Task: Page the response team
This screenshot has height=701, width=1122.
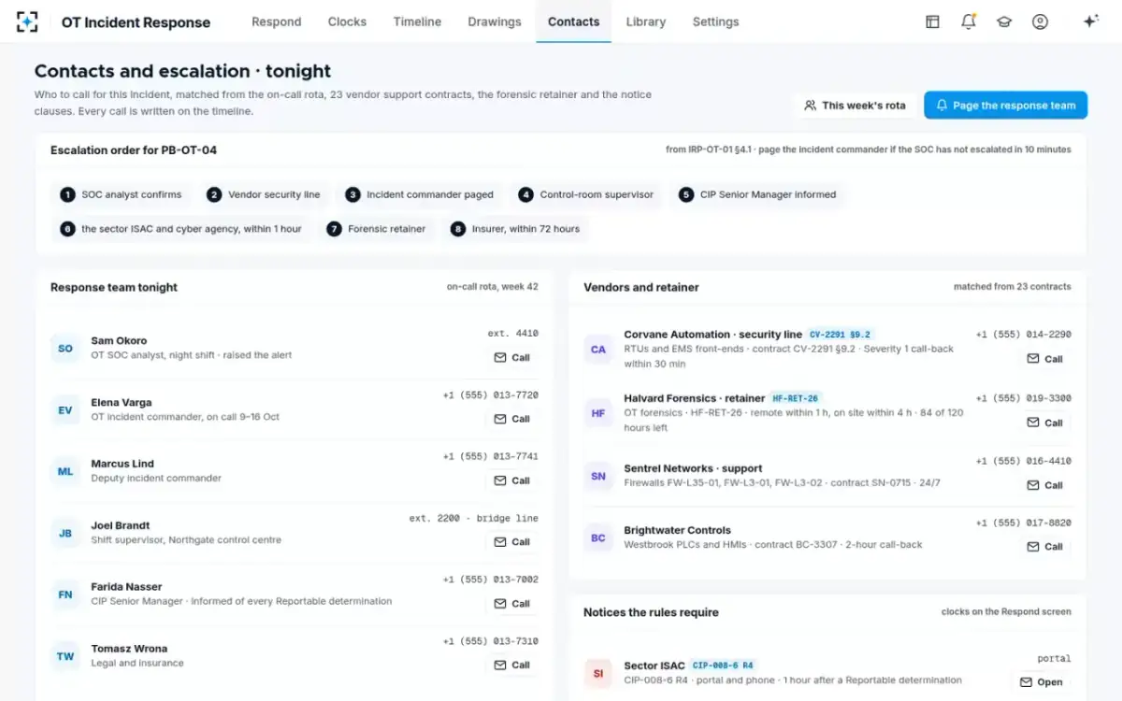Action: [1005, 106]
